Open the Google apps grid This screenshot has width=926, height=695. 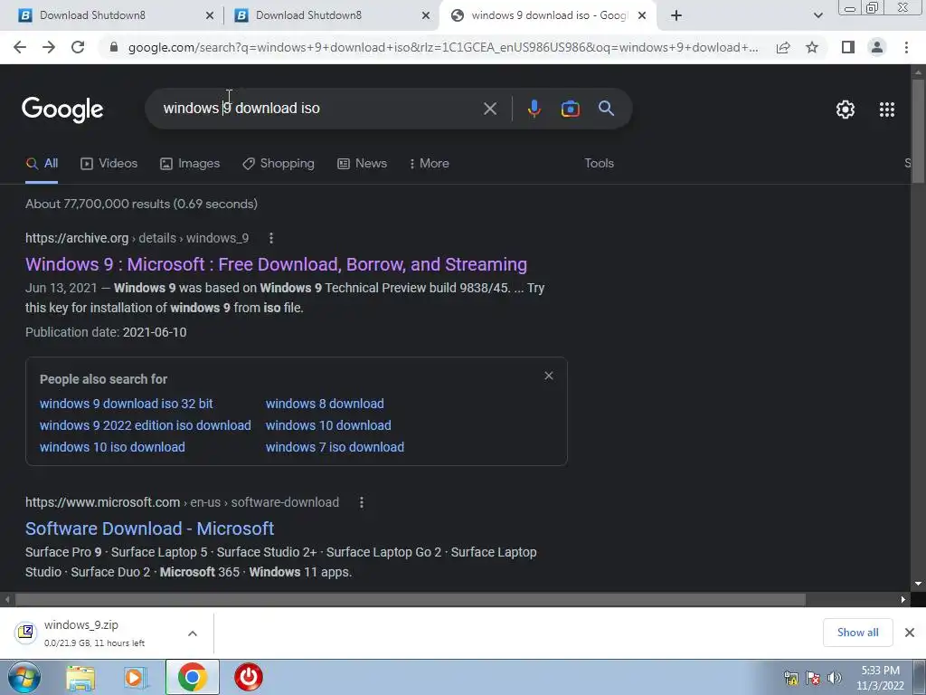point(887,109)
